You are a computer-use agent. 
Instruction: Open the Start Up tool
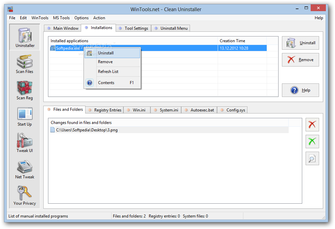click(25, 117)
